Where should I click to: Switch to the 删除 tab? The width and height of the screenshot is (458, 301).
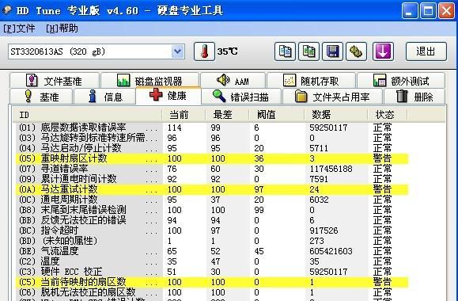tap(414, 96)
